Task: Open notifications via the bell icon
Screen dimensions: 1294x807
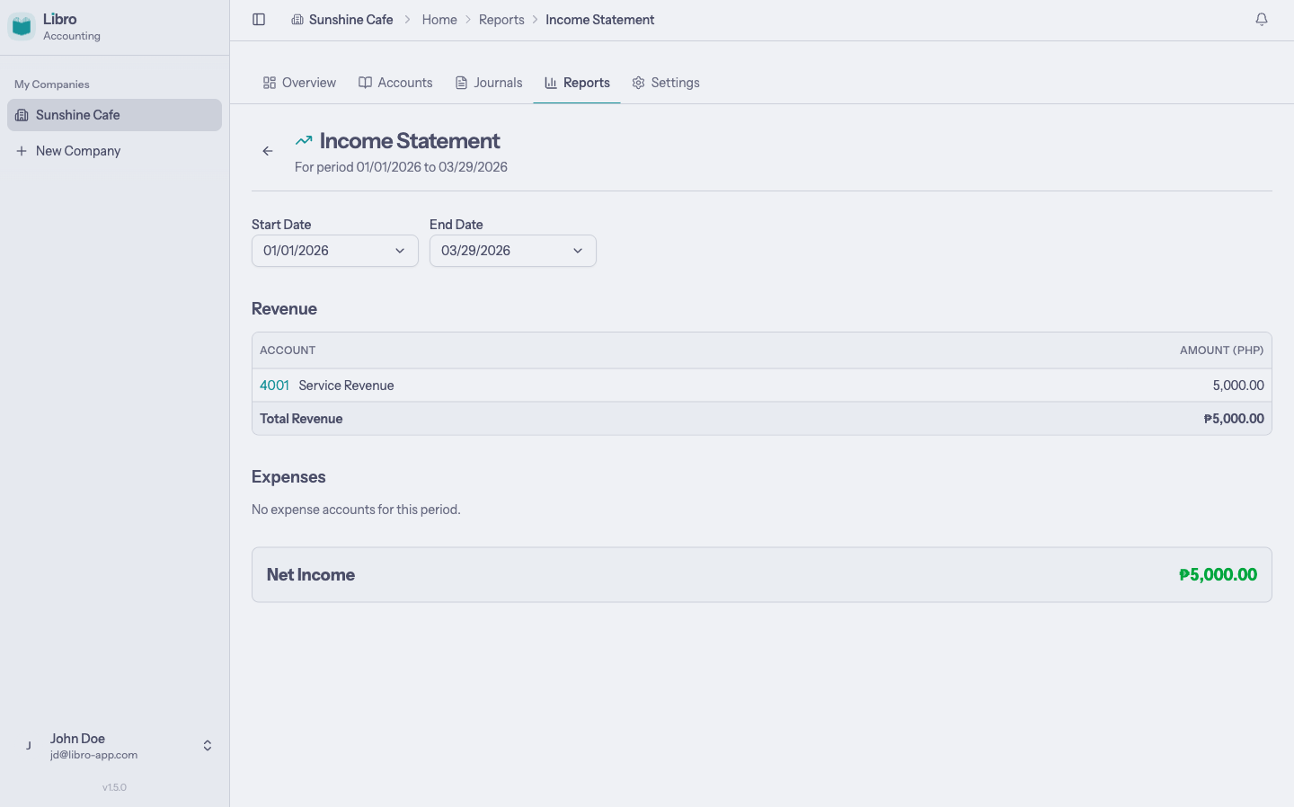Action: click(x=1262, y=18)
